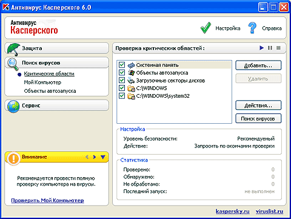
Task: Collapse the Внимание panel with down triangle
Action: pyautogui.click(x=103, y=157)
